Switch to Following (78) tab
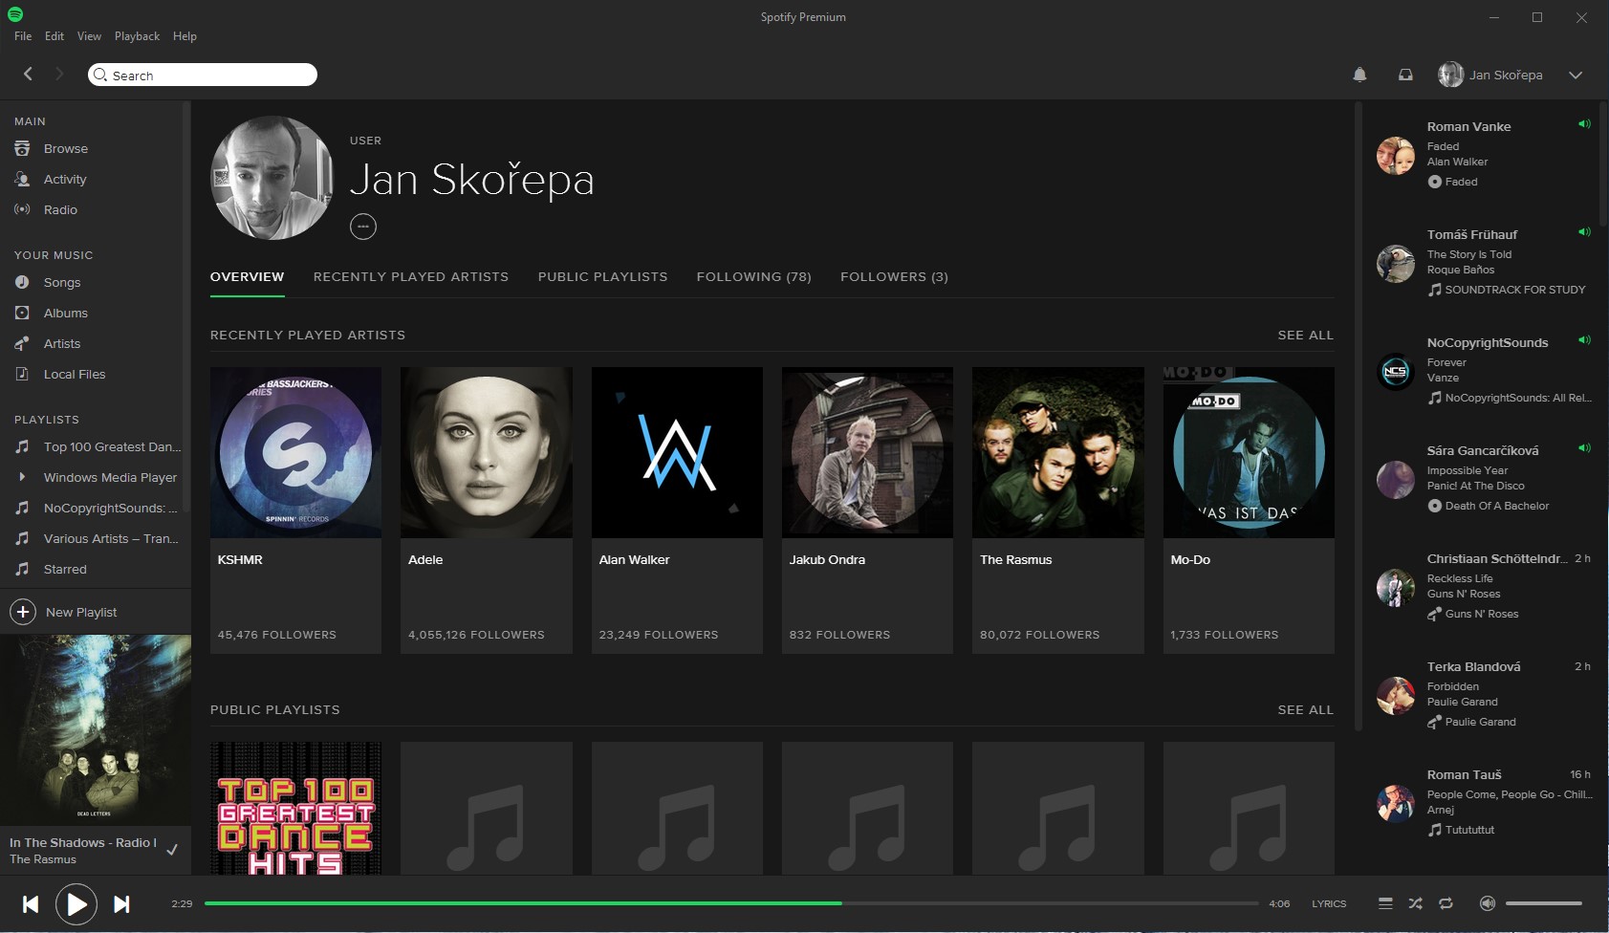Viewport: 1609px width, 933px height. 753,276
